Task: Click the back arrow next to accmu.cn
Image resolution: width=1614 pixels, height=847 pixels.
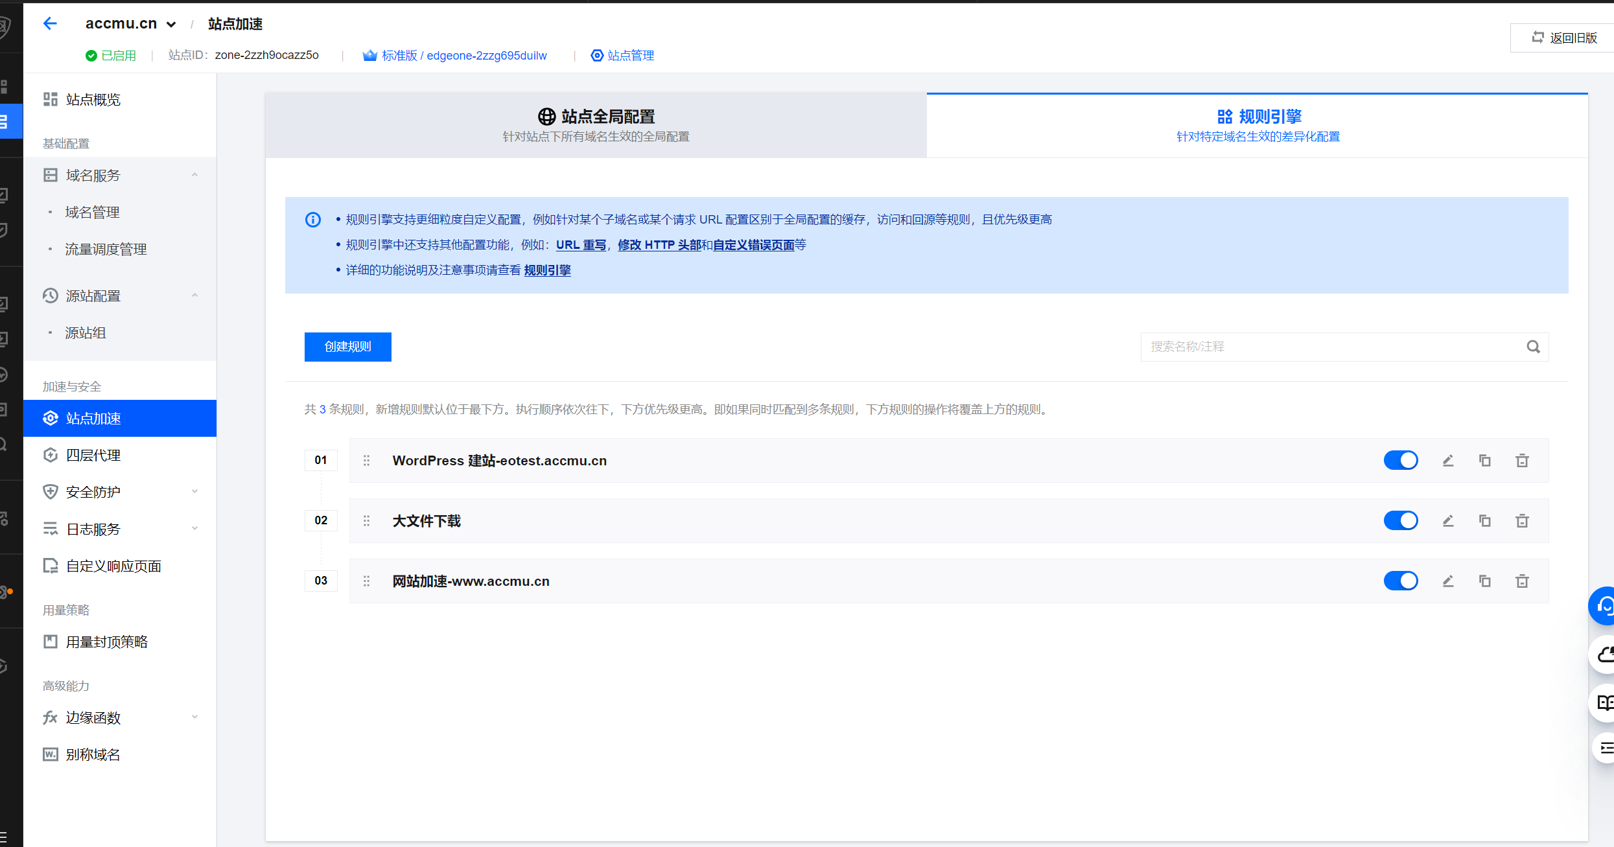Action: pos(50,24)
